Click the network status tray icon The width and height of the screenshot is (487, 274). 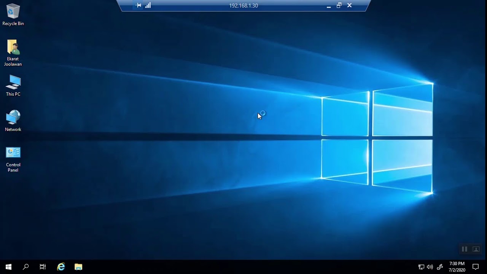click(x=421, y=267)
